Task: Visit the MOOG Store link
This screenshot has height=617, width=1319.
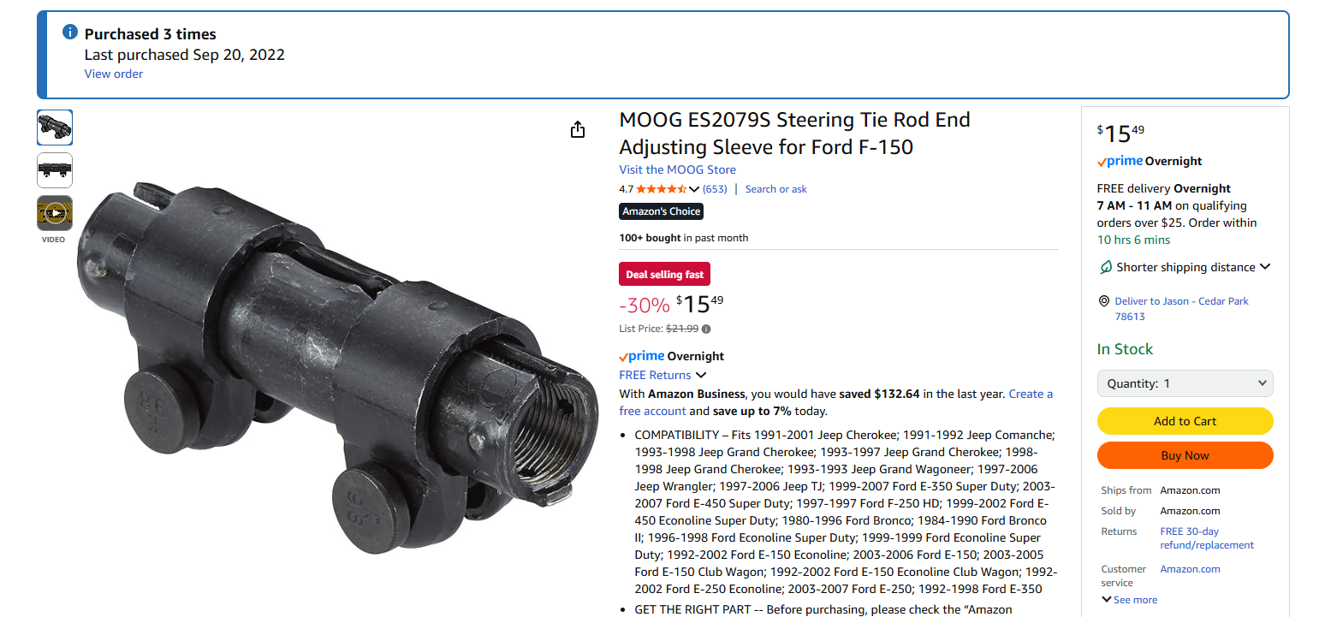Action: tap(677, 169)
